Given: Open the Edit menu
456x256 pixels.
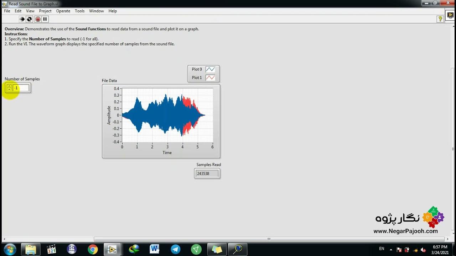Looking at the screenshot, I should [18, 11].
